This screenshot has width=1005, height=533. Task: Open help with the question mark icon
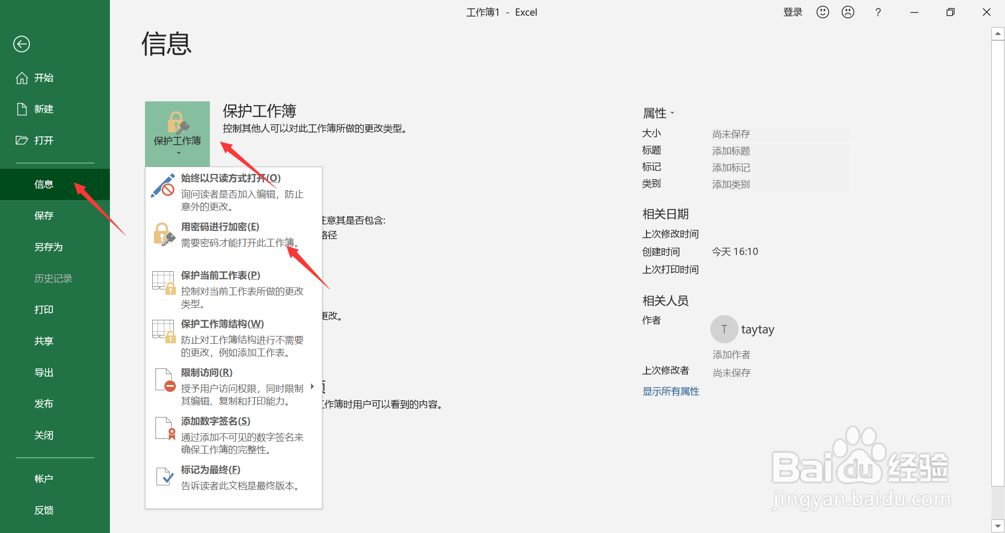[x=878, y=12]
